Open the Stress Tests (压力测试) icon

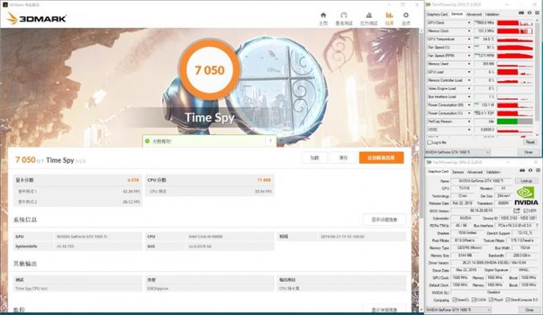click(369, 15)
